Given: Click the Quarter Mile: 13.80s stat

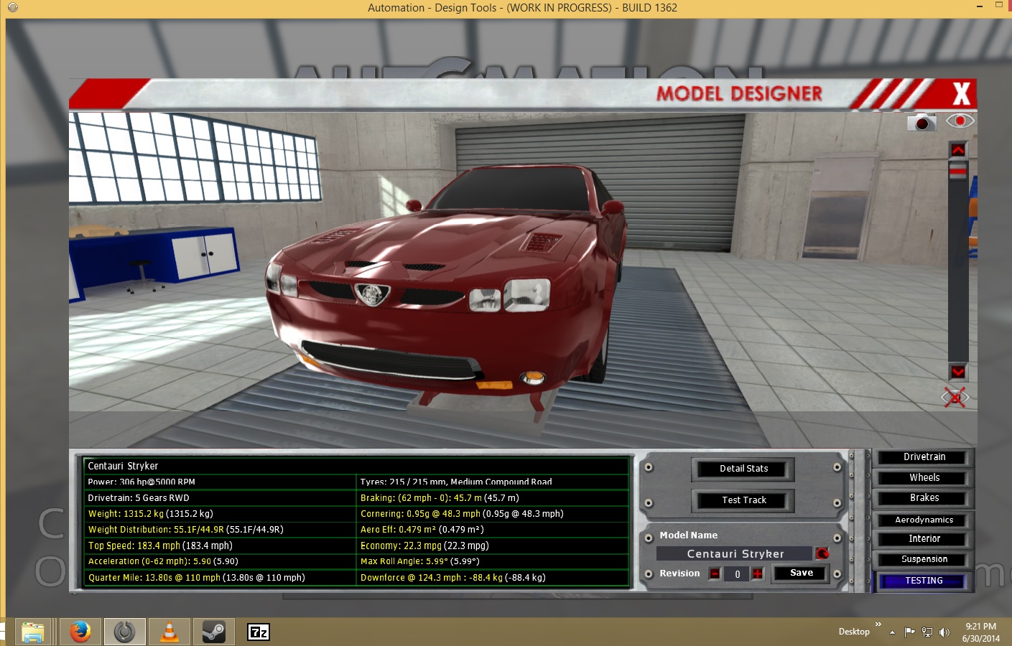Looking at the screenshot, I should pos(196,577).
